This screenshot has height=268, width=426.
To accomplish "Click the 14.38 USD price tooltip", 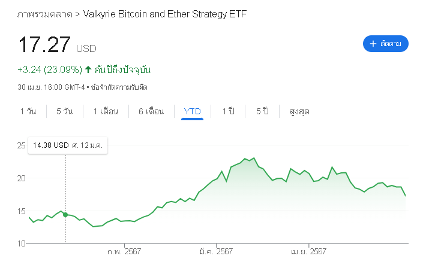I will (x=67, y=145).
